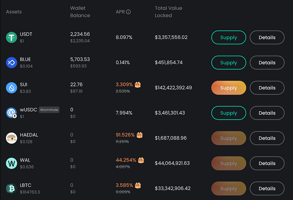Click the 8.097% APR value
Viewport: 293px width, 200px height.
point(124,38)
